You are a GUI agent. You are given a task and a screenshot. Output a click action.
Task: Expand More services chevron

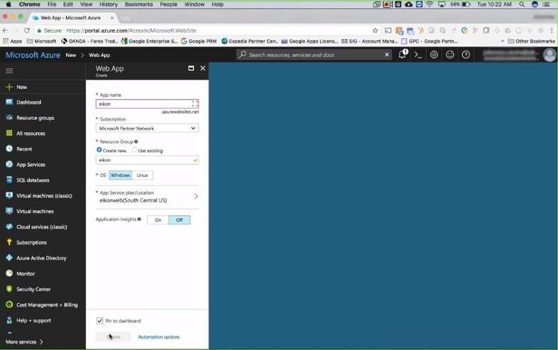(x=41, y=341)
